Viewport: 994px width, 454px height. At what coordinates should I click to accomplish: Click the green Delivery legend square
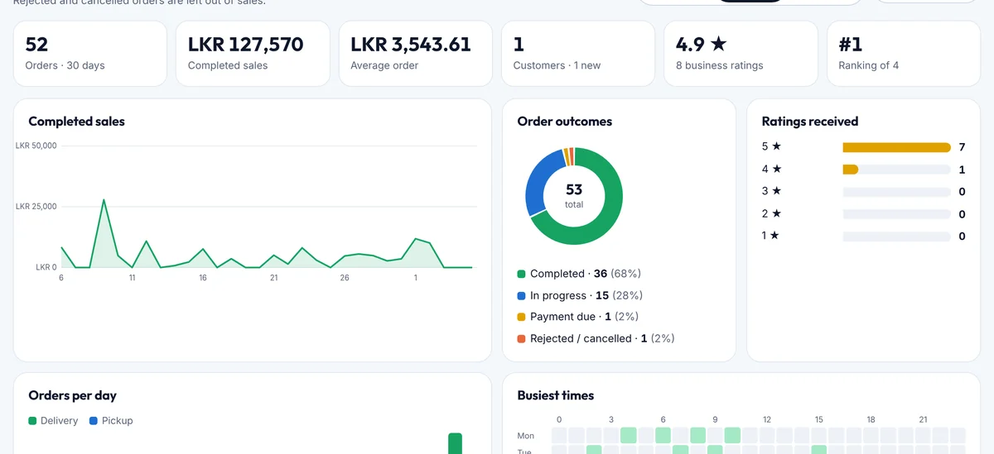coord(32,421)
